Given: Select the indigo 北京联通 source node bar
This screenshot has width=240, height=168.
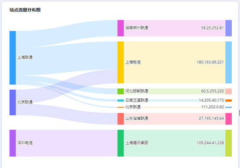Looking at the screenshot, I should coord(13,102).
